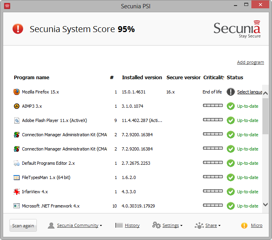The image size is (272, 240).
Task: Click installed version 3.1.0.1074
Action: (x=132, y=106)
